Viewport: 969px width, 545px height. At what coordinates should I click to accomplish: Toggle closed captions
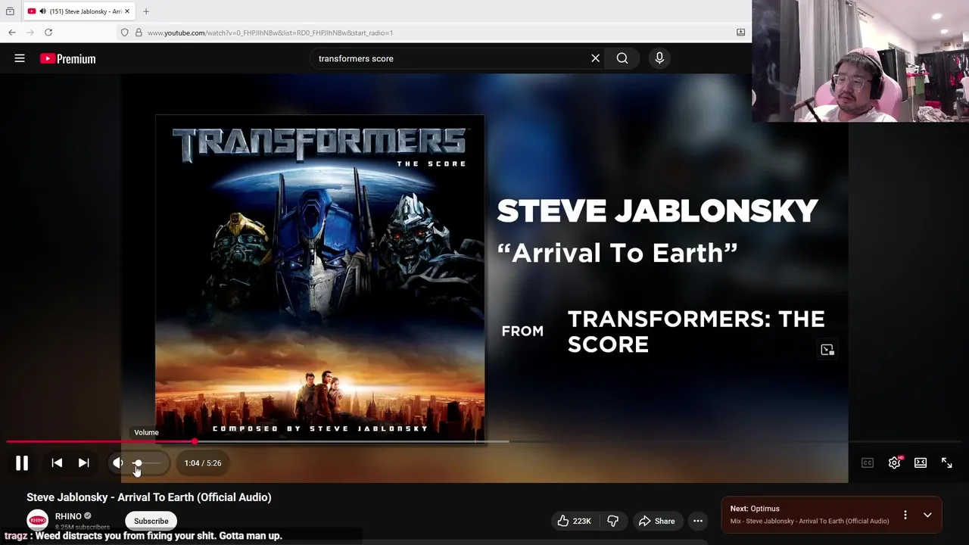[x=868, y=463]
